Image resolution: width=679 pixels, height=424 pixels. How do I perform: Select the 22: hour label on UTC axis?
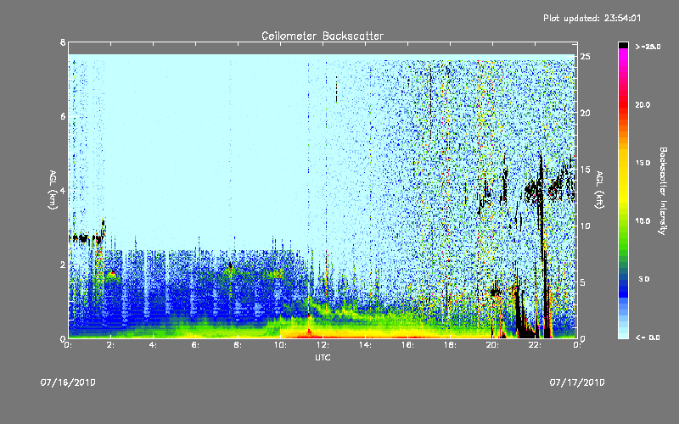536,345
